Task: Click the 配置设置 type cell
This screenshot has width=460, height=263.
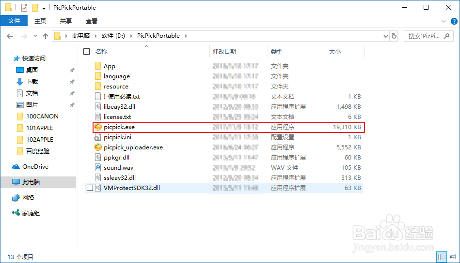Action: [x=283, y=137]
